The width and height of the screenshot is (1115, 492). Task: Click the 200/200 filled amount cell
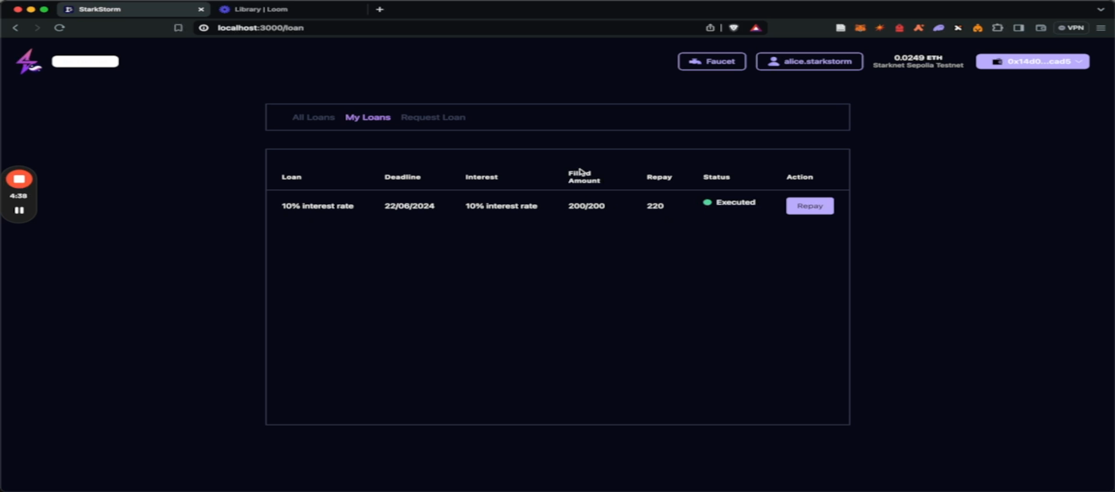[586, 206]
